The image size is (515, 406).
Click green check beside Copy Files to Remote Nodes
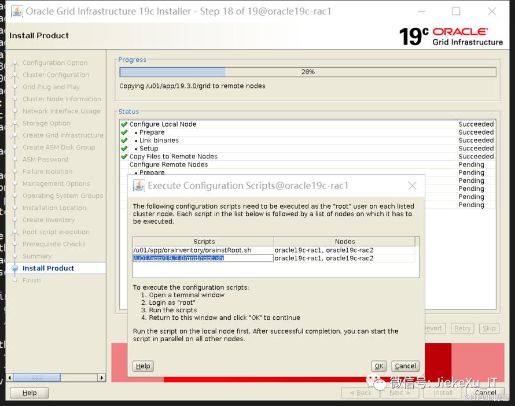[124, 157]
